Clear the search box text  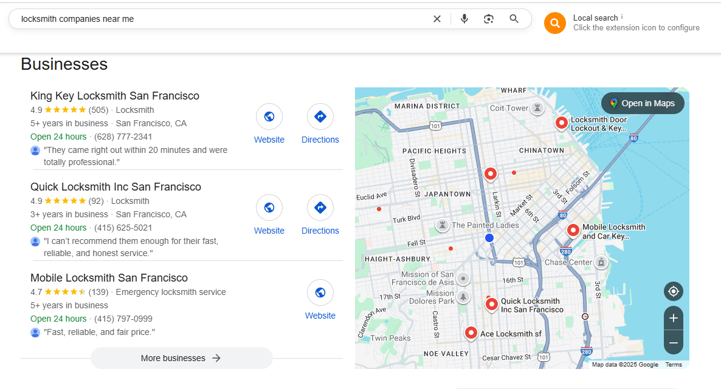pyautogui.click(x=436, y=19)
